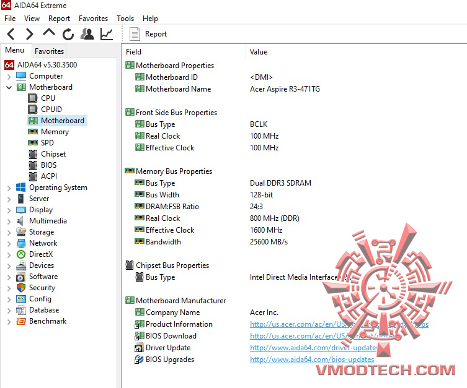Collapse the Motherboard tree node
Image resolution: width=467 pixels, height=388 pixels.
pos(9,88)
